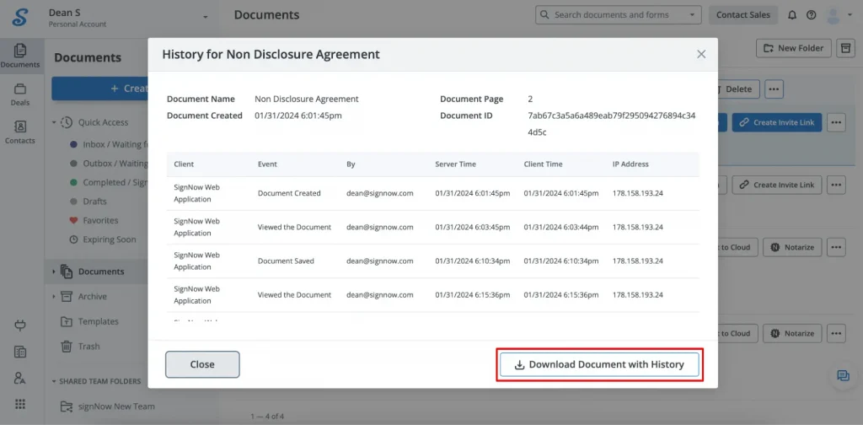Open the help question mark icon

click(x=811, y=15)
